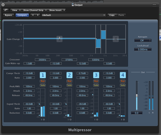Click band 3 Compr Thrsh 0.75dB field
Screen dimensions: 161x135
tap(82, 73)
